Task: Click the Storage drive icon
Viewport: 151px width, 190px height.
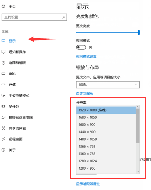Action: 3,84
